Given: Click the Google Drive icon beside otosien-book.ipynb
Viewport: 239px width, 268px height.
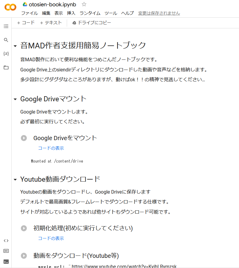Looking at the screenshot, I should coord(25,4).
